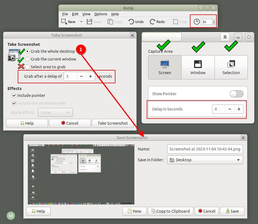Click the Save button in Save Screenshot
Viewport: 258px width, 224px height.
232,211
